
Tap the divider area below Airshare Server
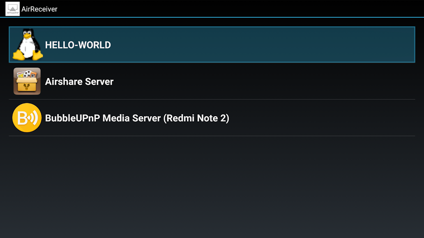(x=212, y=99)
